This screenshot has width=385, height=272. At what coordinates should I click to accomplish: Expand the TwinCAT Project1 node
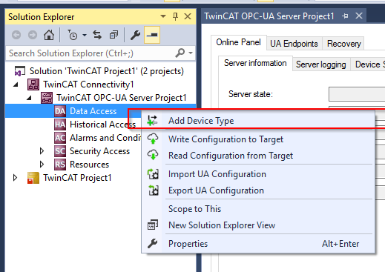coord(15,178)
